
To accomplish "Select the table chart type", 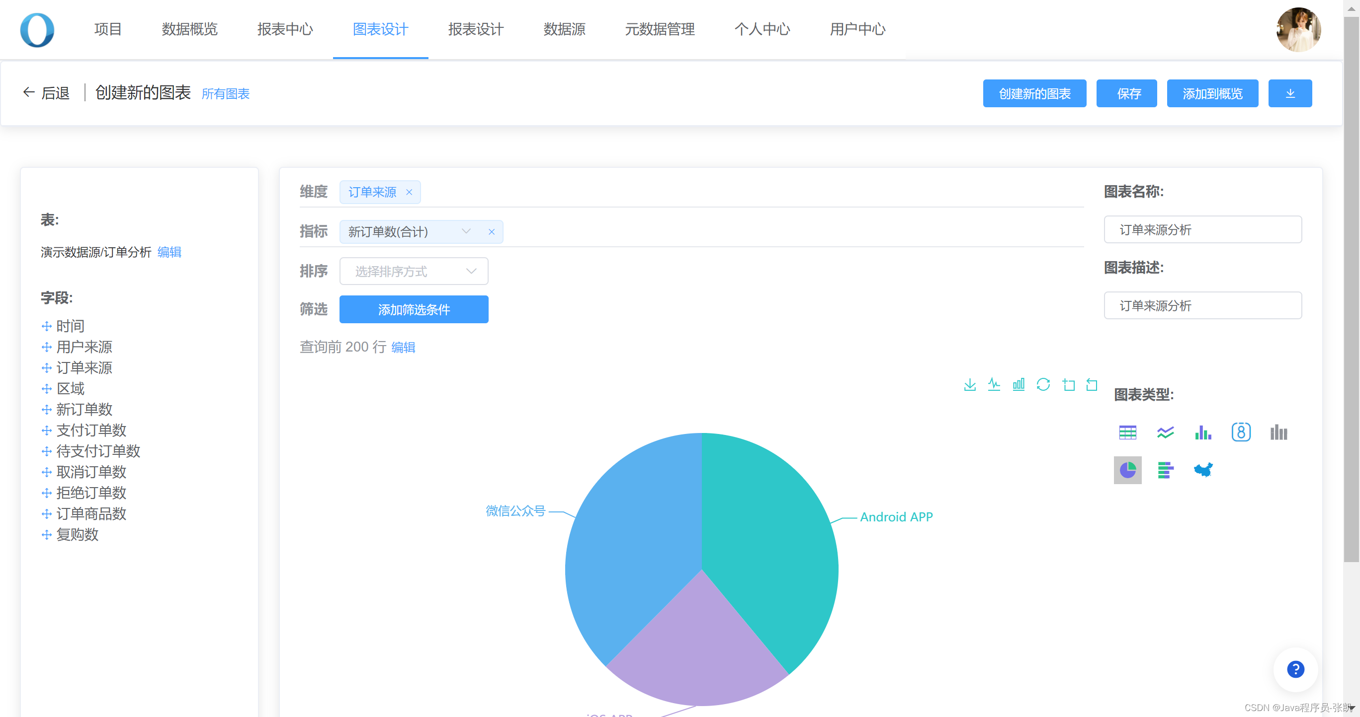I will coord(1128,432).
